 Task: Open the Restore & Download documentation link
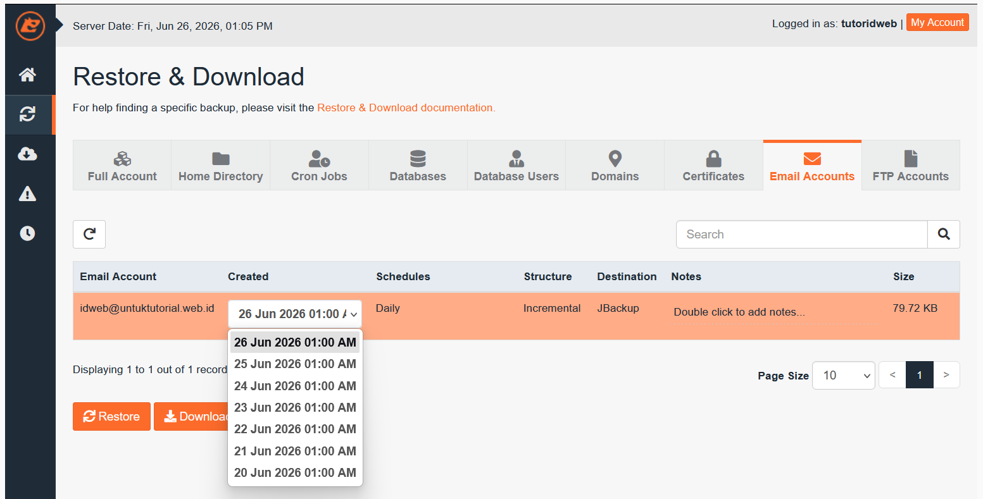click(x=406, y=108)
